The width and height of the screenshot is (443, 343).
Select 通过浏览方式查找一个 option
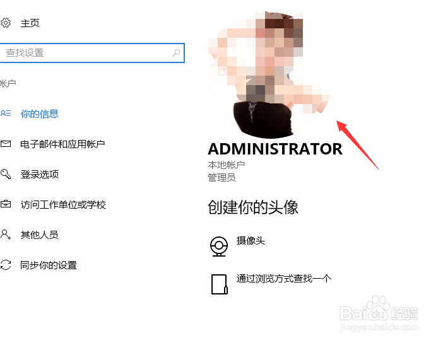point(284,279)
